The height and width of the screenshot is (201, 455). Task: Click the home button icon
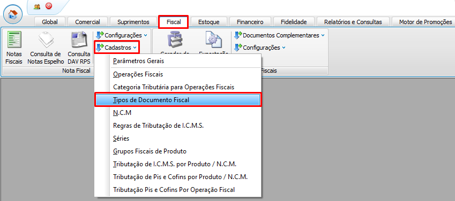[13, 14]
